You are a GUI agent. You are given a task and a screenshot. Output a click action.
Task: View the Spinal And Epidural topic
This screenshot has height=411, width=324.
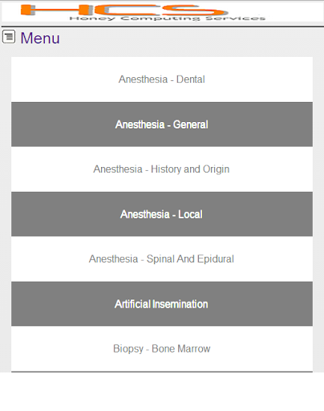161,259
